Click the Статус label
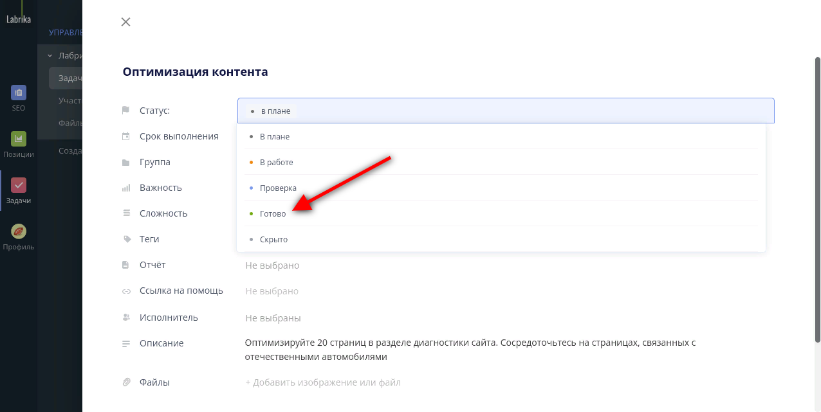Image resolution: width=821 pixels, height=412 pixels. click(154, 111)
